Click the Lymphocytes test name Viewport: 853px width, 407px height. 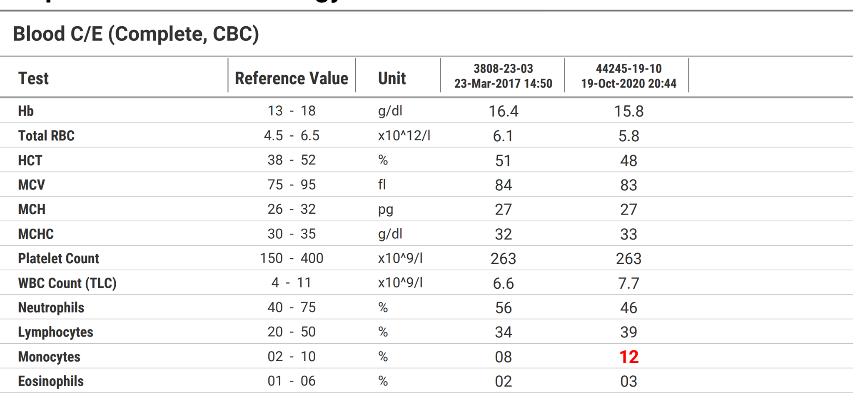tap(55, 332)
